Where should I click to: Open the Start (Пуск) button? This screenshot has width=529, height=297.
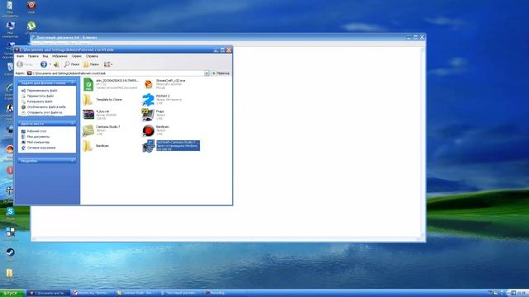(x=12, y=294)
